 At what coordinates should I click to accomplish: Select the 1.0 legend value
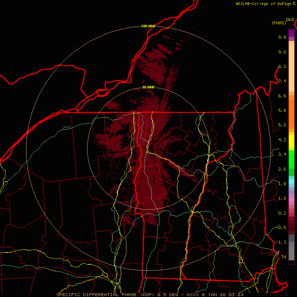point(282,198)
